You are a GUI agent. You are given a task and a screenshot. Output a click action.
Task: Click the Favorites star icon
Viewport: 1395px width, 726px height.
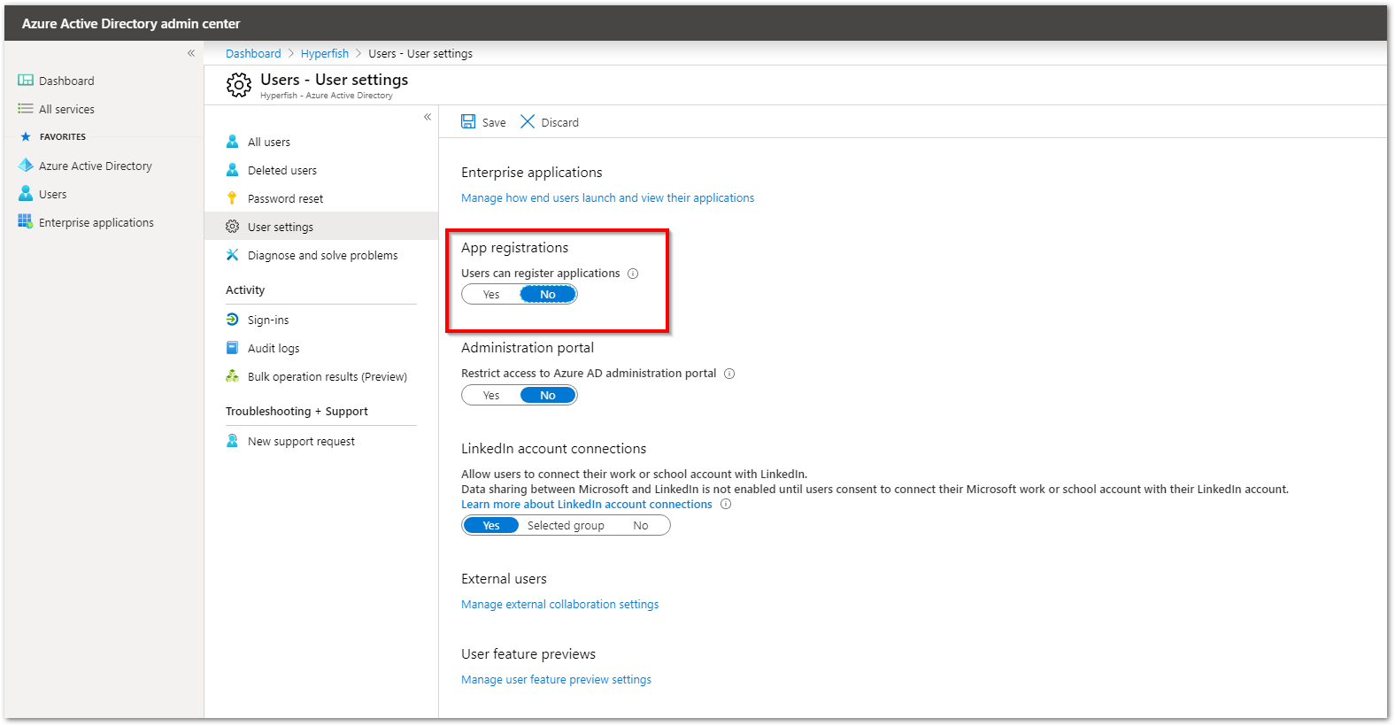26,137
